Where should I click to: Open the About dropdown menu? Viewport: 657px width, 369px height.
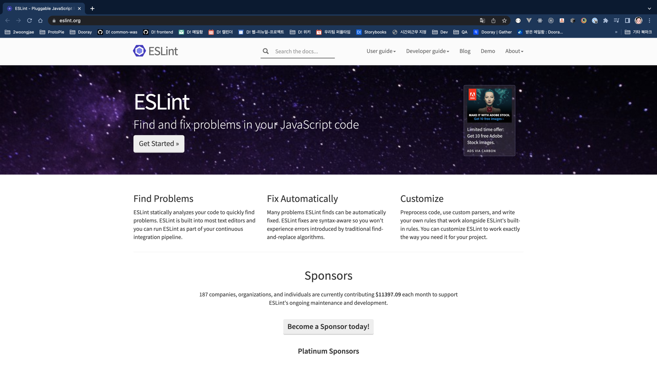coord(514,51)
